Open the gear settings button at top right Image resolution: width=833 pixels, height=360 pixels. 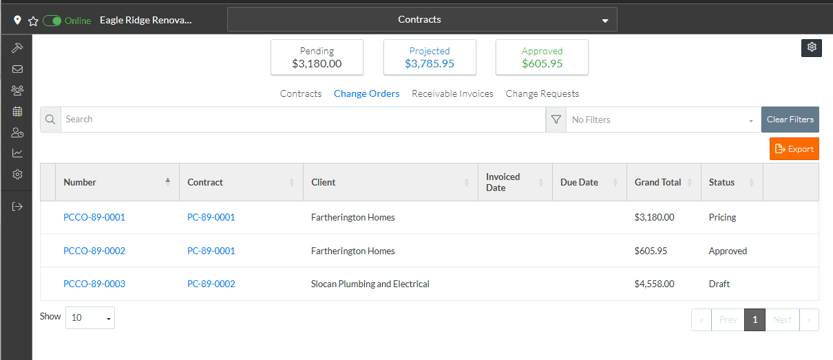pyautogui.click(x=812, y=47)
